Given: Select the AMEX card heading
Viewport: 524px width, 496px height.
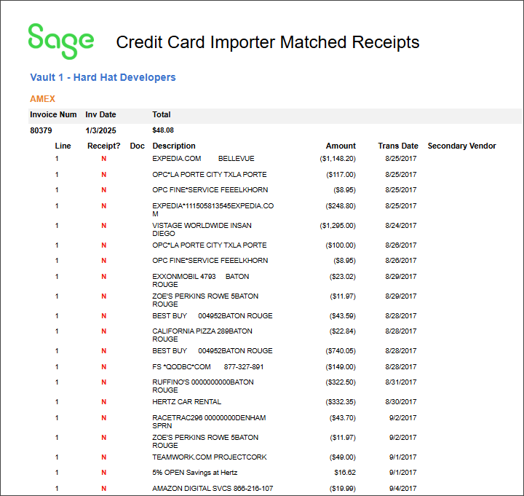Looking at the screenshot, I should tap(42, 99).
